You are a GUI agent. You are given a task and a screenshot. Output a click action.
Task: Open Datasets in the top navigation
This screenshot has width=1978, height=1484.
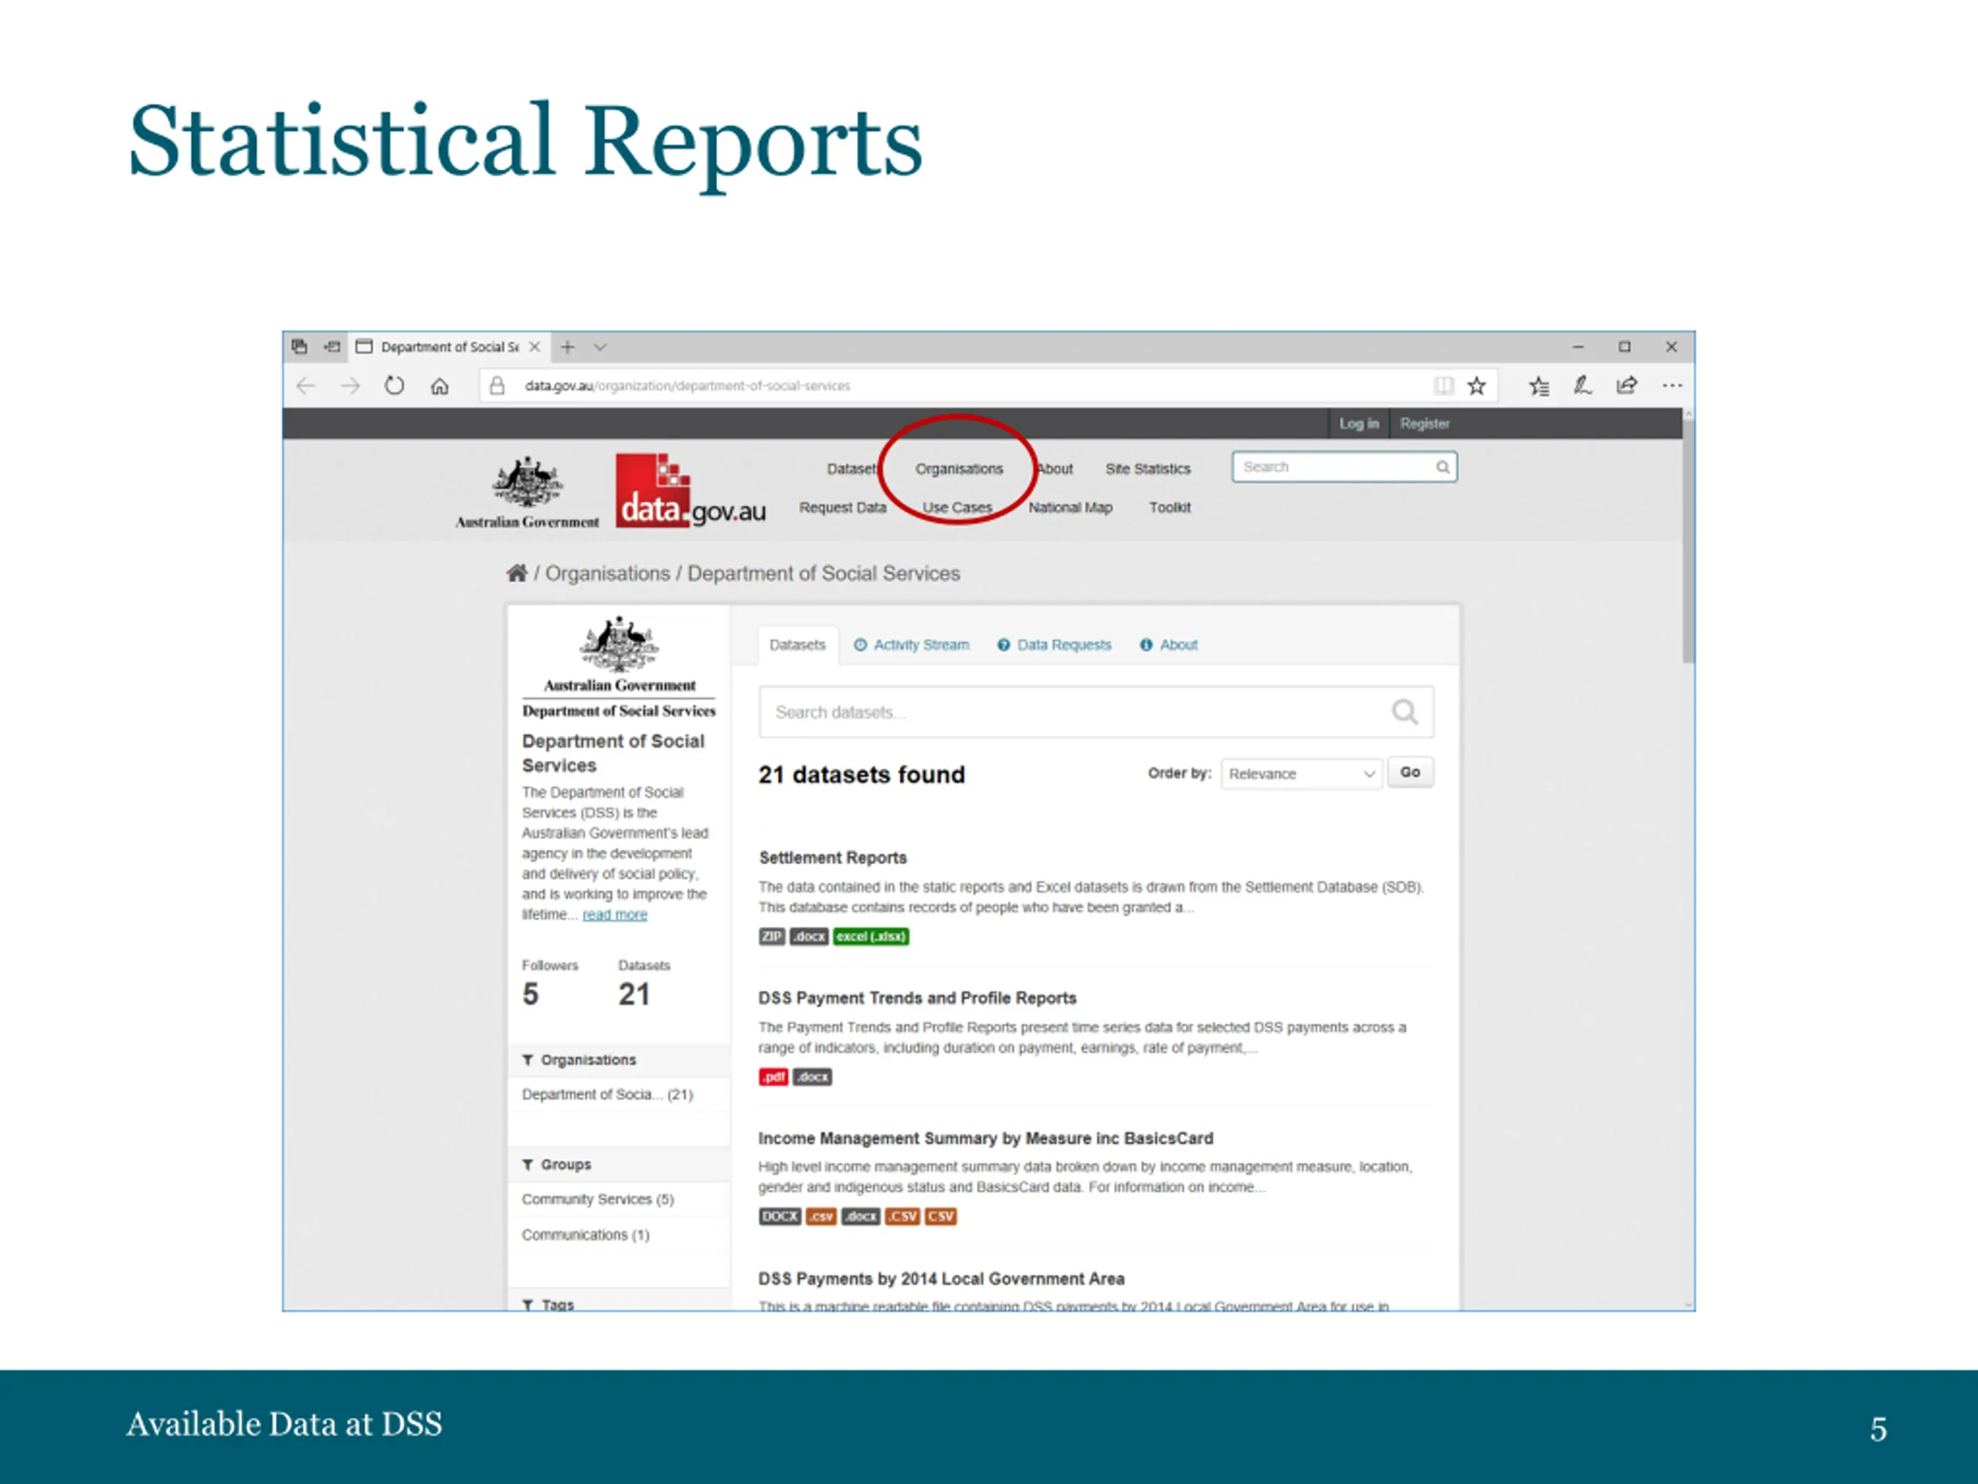pyautogui.click(x=852, y=468)
